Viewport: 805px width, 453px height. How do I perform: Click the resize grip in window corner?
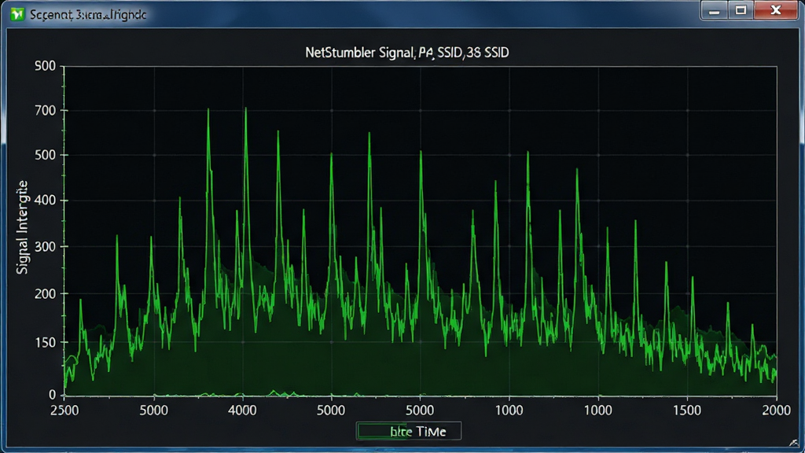[794, 442]
